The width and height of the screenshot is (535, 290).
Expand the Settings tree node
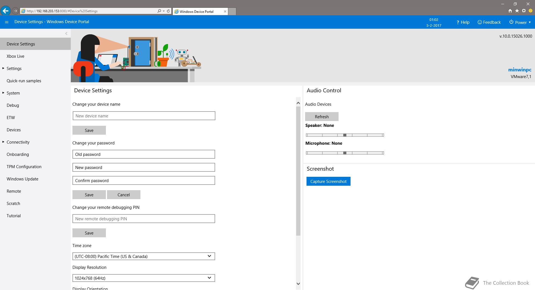(x=3, y=68)
